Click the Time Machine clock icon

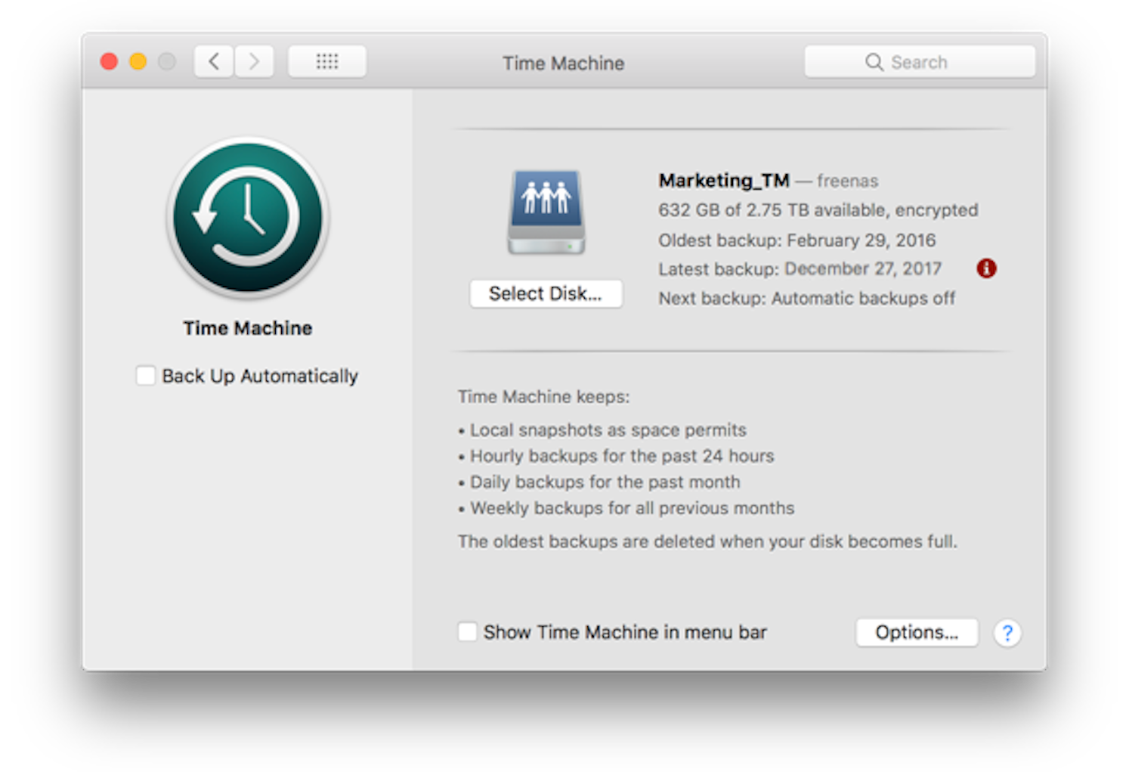coord(247,219)
